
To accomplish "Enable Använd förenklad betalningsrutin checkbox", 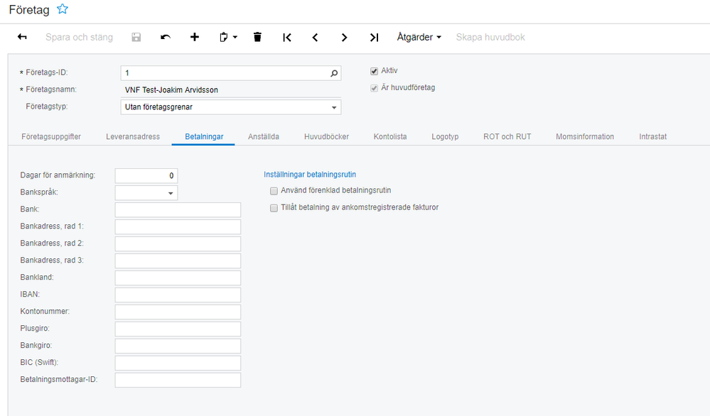I will tap(274, 191).
